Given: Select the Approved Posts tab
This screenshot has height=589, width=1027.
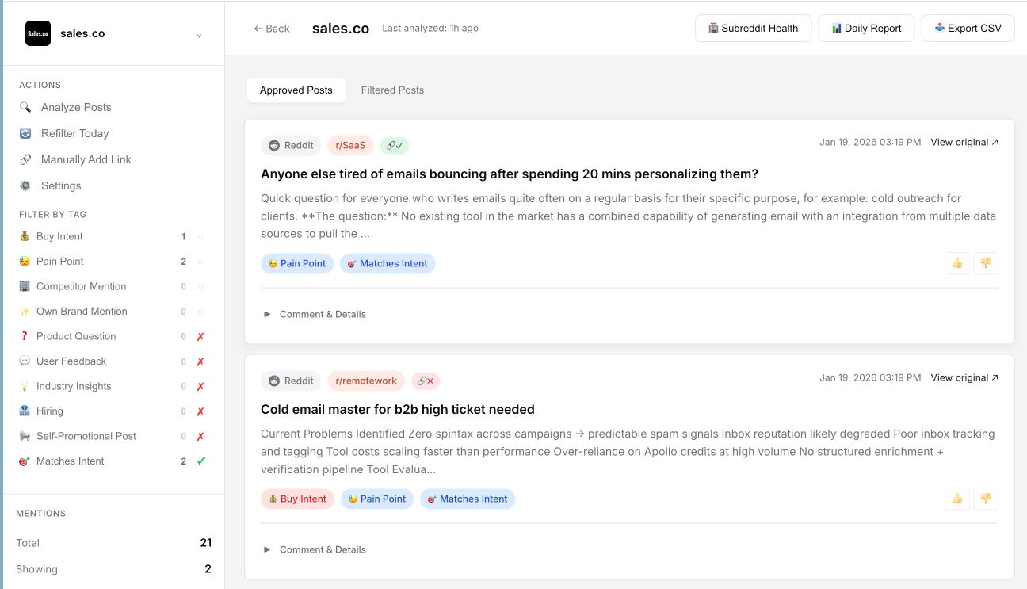Looking at the screenshot, I should [x=296, y=90].
